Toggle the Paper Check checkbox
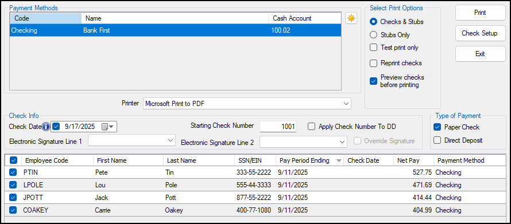Screen dimensions: 511x224 pyautogui.click(x=438, y=127)
